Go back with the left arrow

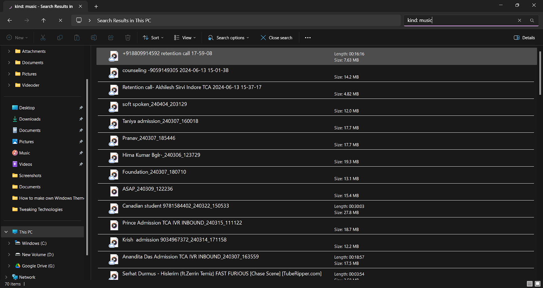click(x=10, y=20)
